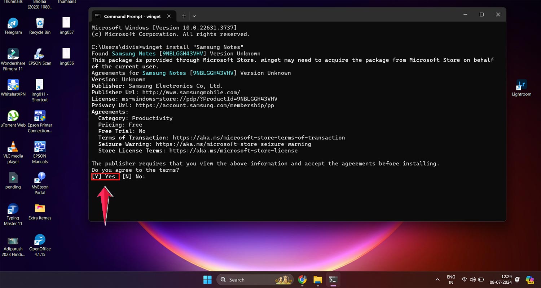Open the Recycle Bin icon
This screenshot has width=541, height=288.
click(x=40, y=24)
